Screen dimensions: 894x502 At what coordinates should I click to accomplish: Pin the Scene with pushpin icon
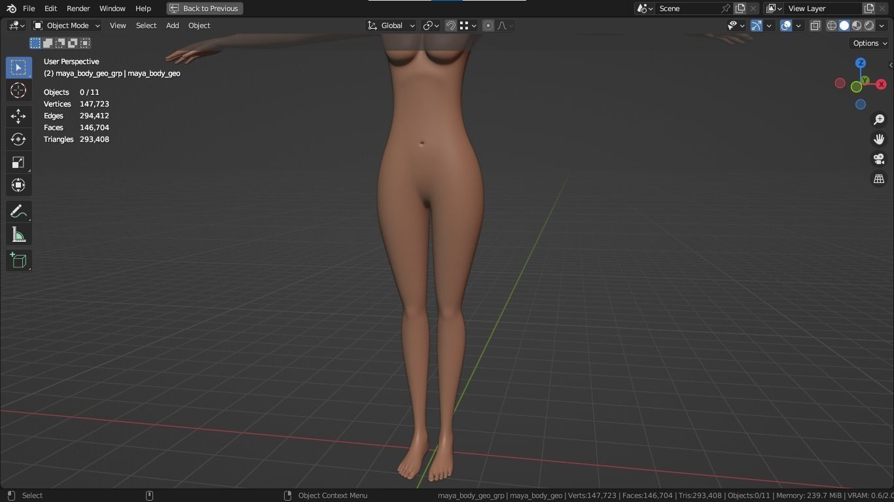[x=726, y=8]
